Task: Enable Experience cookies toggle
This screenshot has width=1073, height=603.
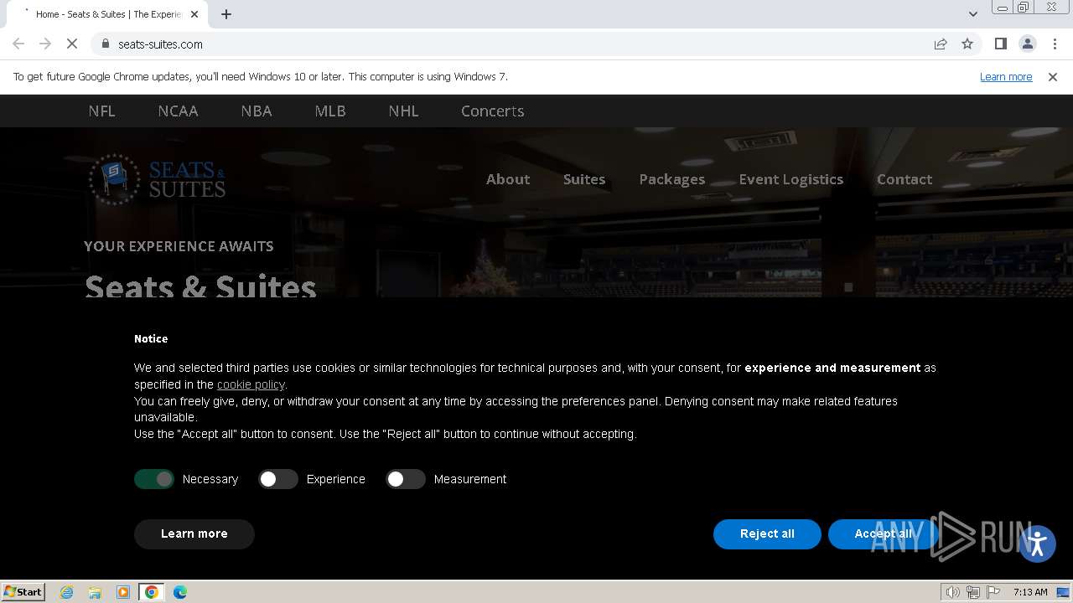Action: (278, 479)
